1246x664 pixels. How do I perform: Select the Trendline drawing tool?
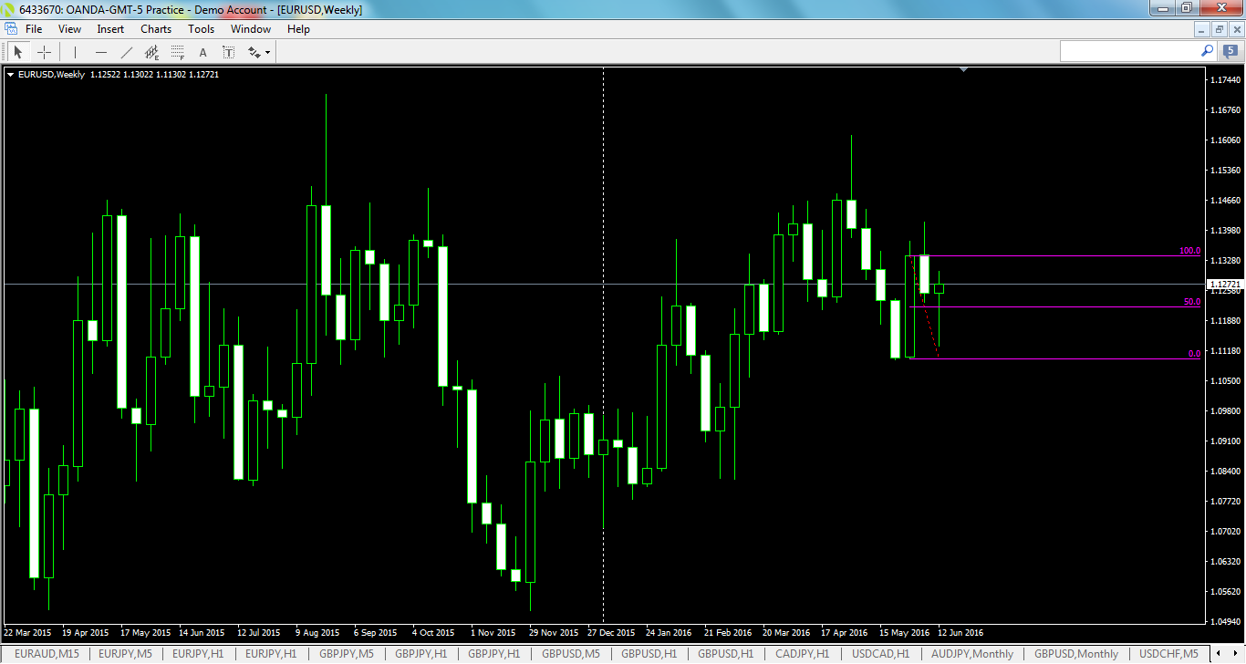pyautogui.click(x=127, y=51)
